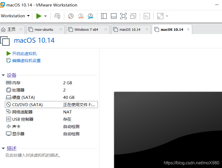The height and width of the screenshot is (168, 222).
Task: Click the stretch guest display icon
Action: [160, 16]
